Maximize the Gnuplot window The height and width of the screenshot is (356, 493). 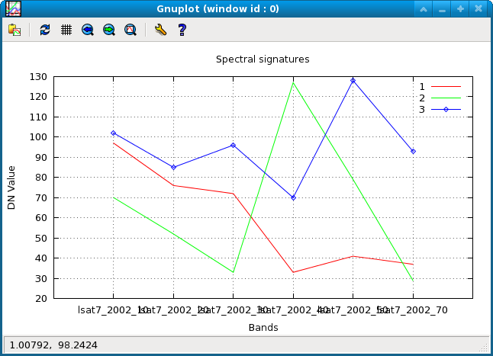click(460, 9)
